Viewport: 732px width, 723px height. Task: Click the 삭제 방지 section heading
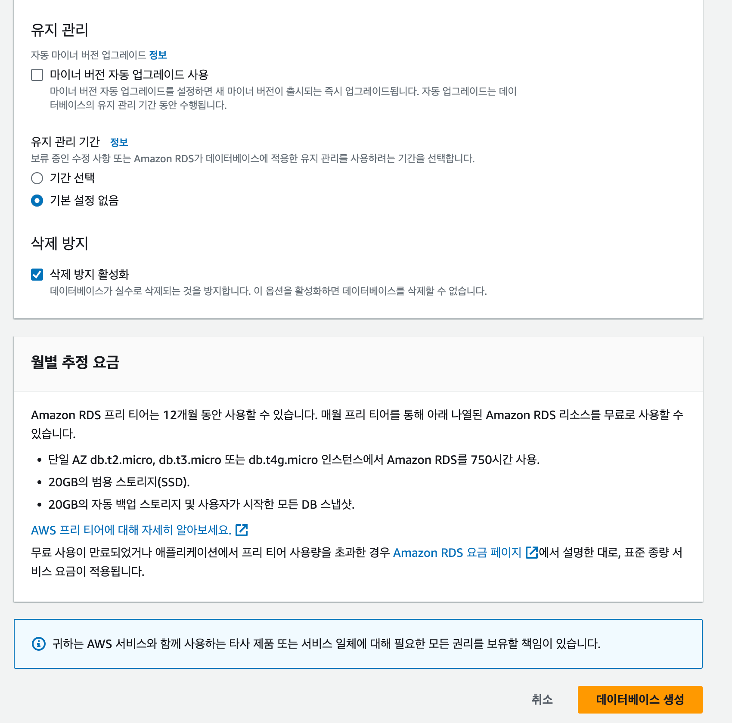coord(60,244)
